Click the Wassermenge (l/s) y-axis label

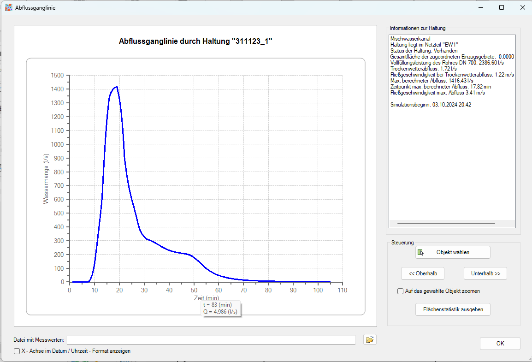(46, 179)
